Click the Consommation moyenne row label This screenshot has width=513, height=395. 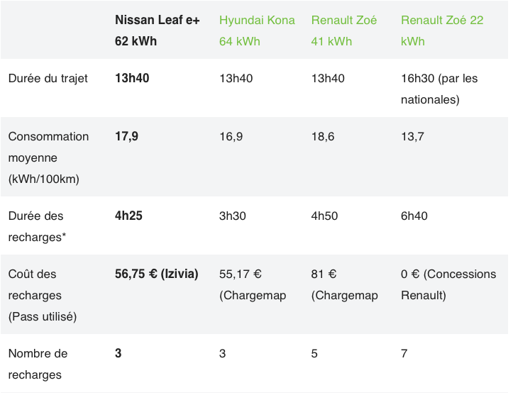48,157
